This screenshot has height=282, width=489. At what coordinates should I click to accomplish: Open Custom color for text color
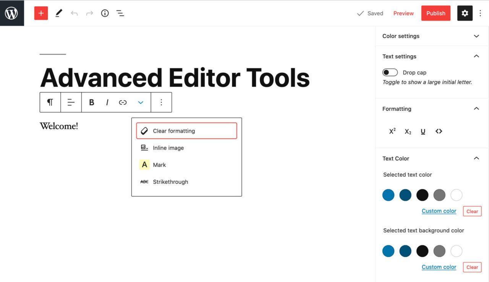(x=439, y=211)
